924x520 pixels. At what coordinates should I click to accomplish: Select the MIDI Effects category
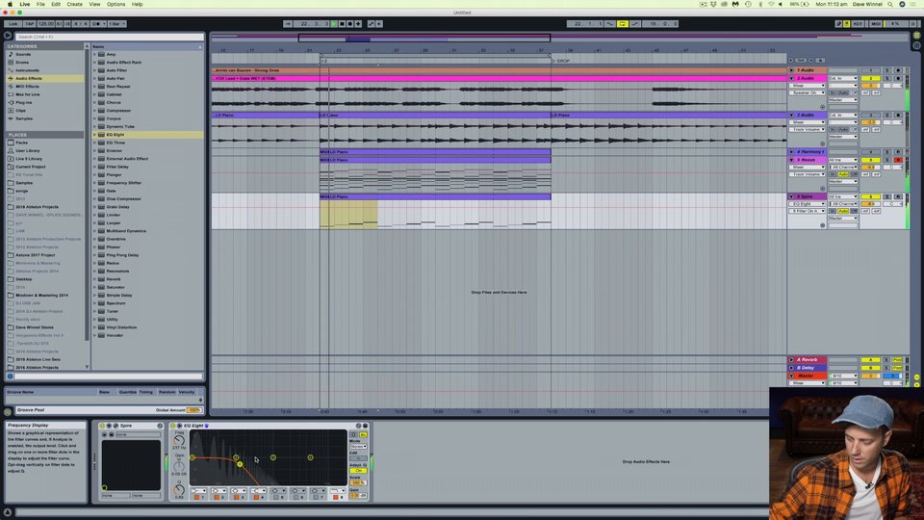pos(27,86)
